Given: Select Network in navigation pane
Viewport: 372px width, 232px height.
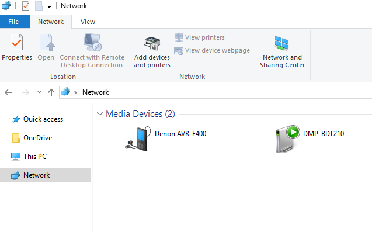Looking at the screenshot, I should coord(46,175).
